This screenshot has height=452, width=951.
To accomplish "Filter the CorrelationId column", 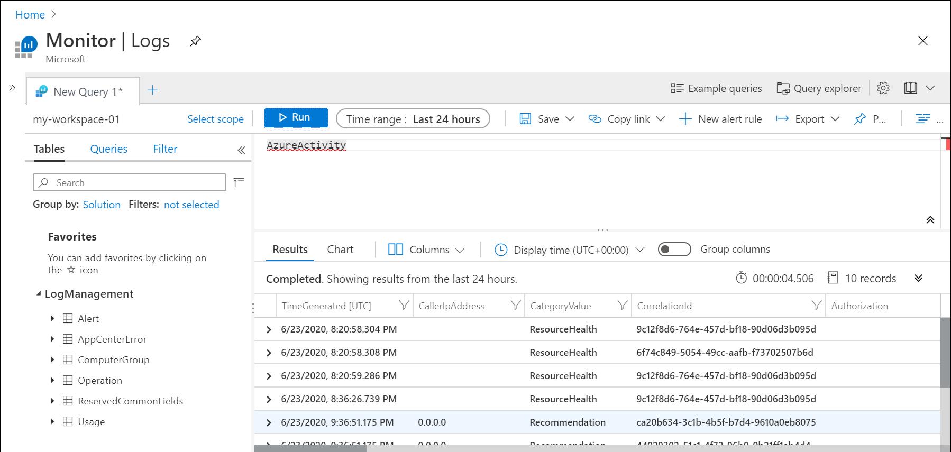I will (x=817, y=305).
